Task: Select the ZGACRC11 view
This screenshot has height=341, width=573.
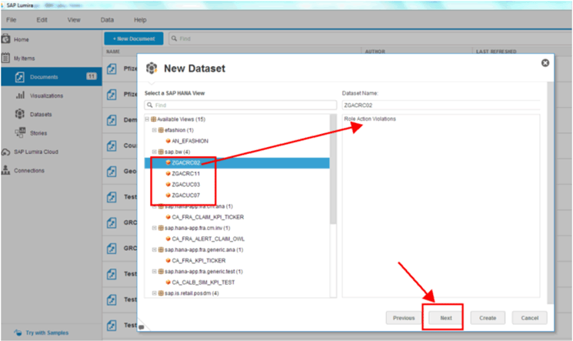Action: click(x=185, y=173)
